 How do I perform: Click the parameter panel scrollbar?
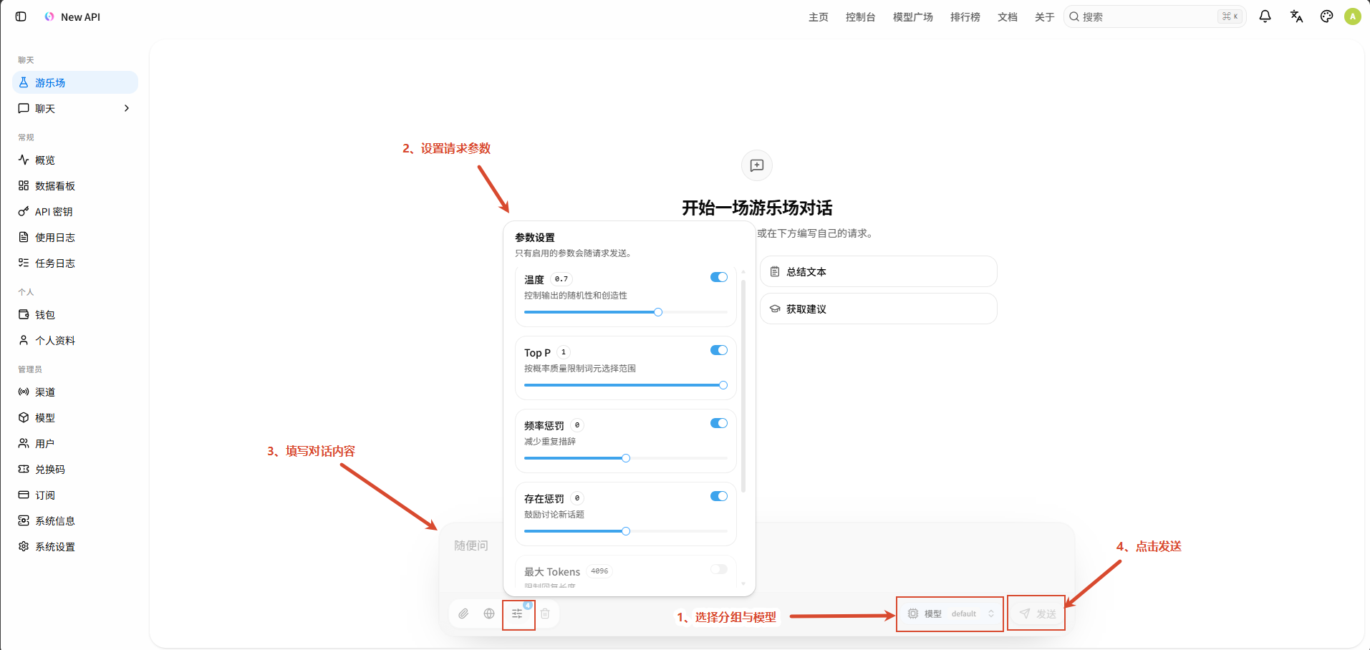[x=743, y=387]
